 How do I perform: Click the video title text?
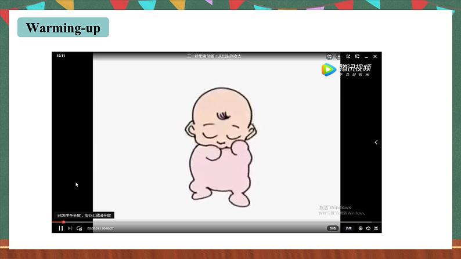tap(214, 56)
